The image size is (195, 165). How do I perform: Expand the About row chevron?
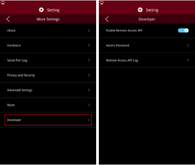click(89, 31)
